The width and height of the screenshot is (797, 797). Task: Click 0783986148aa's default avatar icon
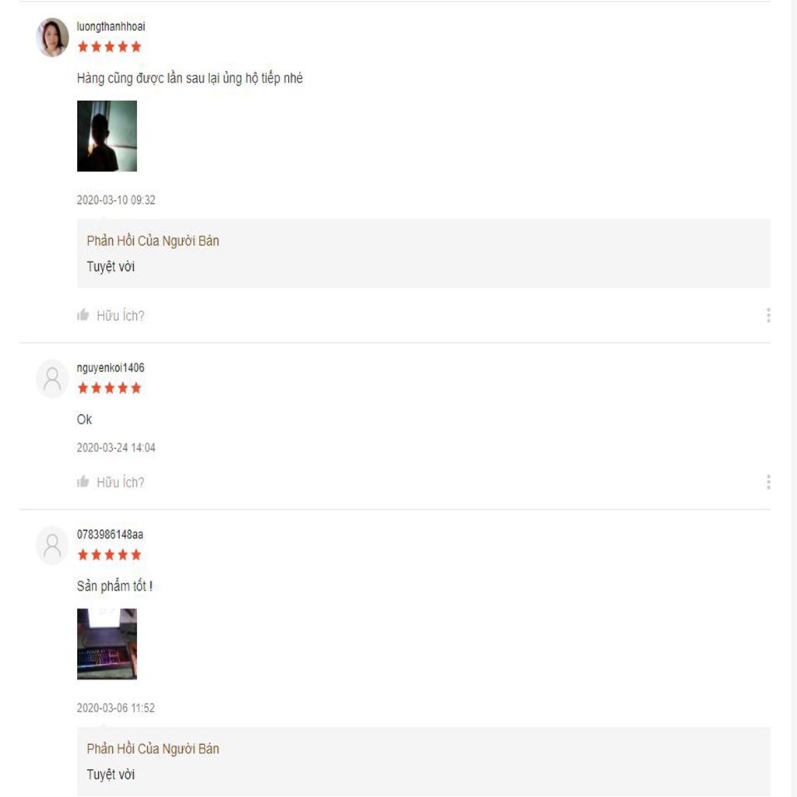click(52, 546)
